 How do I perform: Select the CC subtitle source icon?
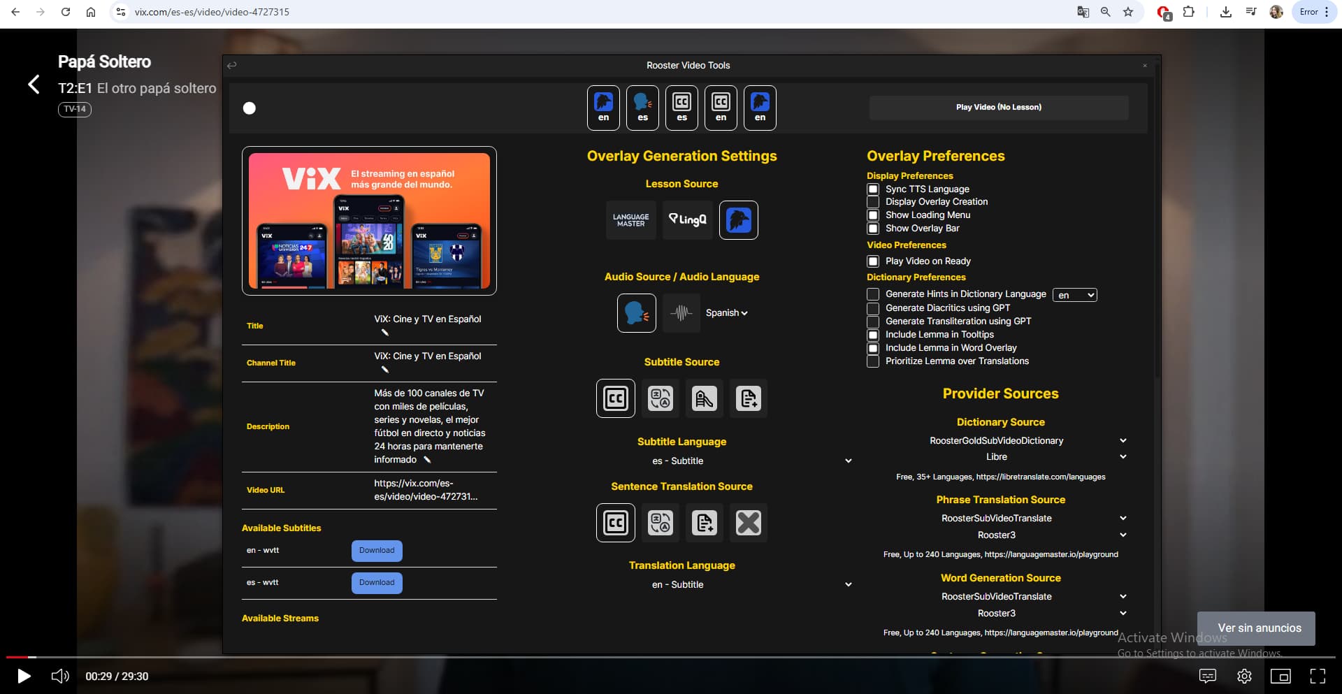tap(615, 398)
